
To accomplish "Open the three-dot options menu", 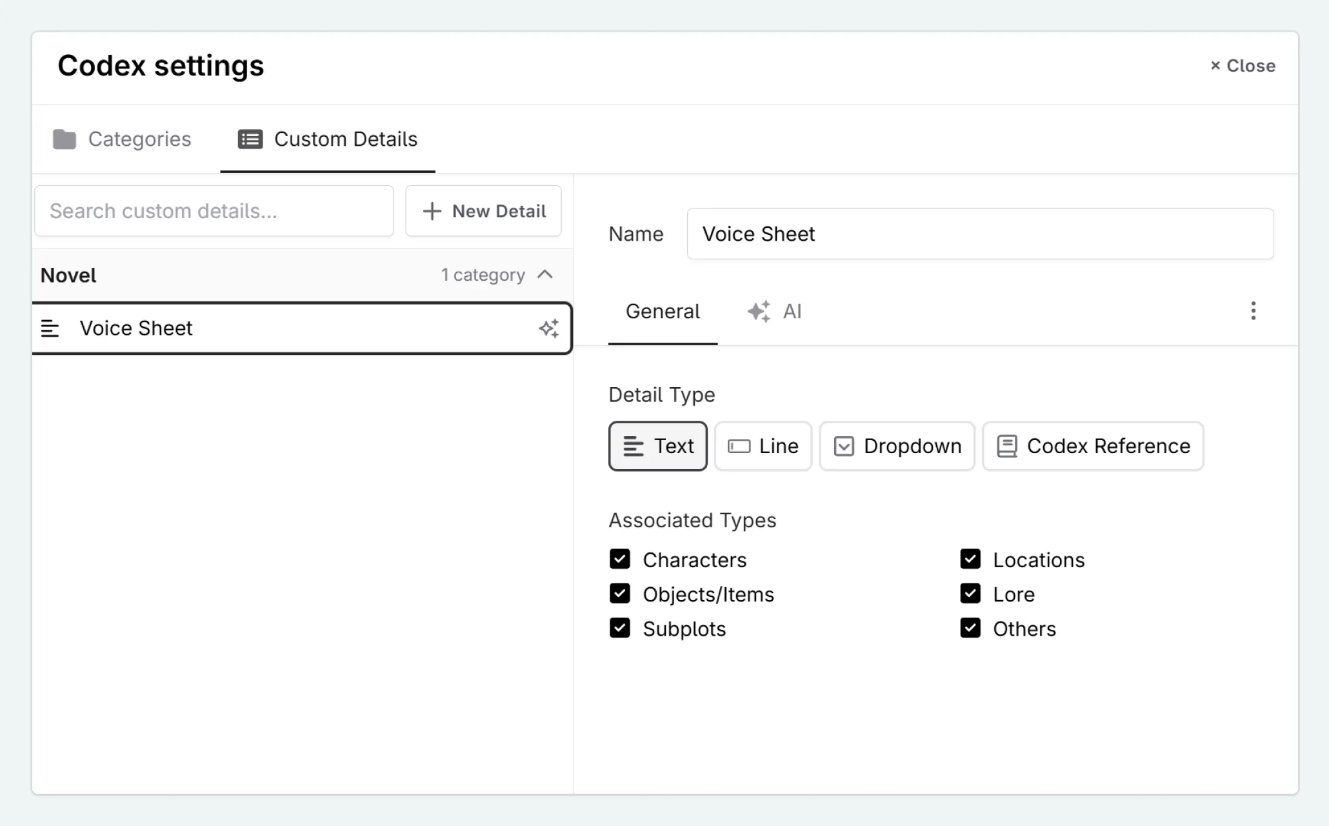I will (x=1254, y=311).
